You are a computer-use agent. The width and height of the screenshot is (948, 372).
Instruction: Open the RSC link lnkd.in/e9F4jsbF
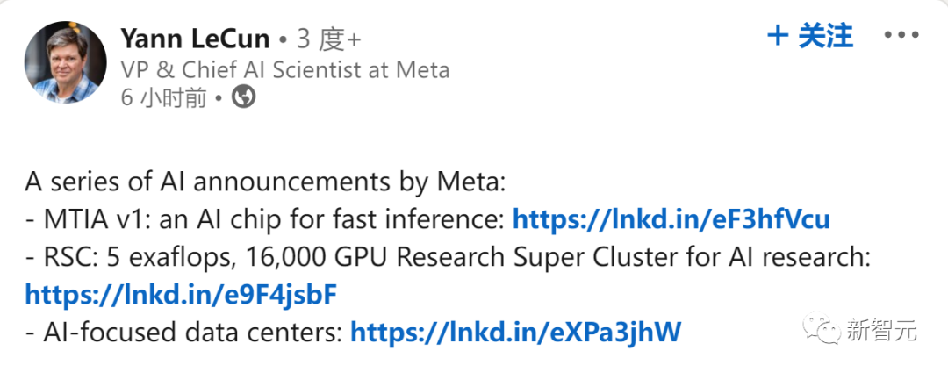(181, 295)
